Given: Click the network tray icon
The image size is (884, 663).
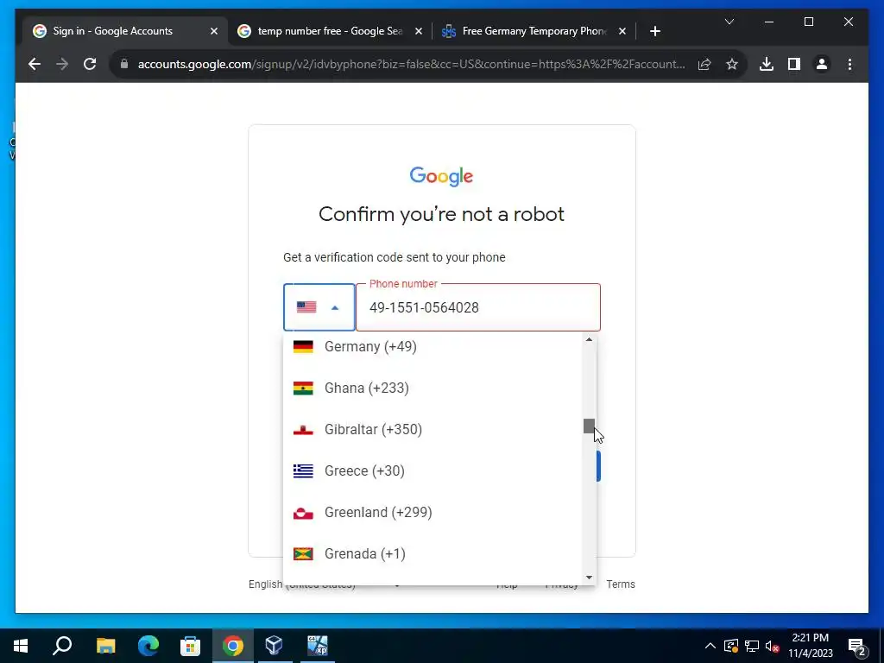Looking at the screenshot, I should pos(752,646).
